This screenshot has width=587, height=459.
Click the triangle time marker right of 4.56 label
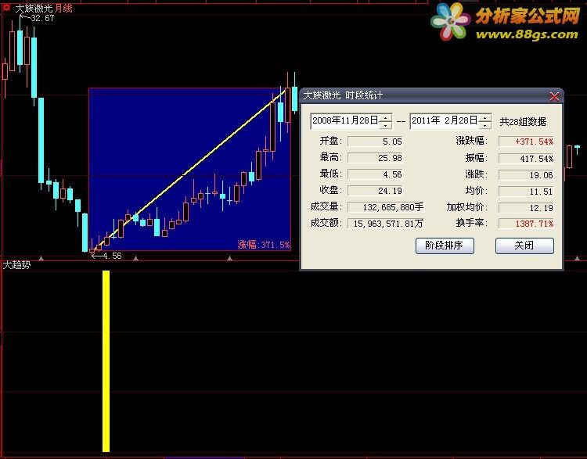pyautogui.click(x=135, y=258)
